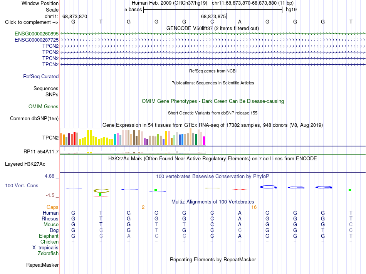Click the orange gap count 16
The height and width of the screenshot is (274, 366).
pyautogui.click(x=254, y=207)
